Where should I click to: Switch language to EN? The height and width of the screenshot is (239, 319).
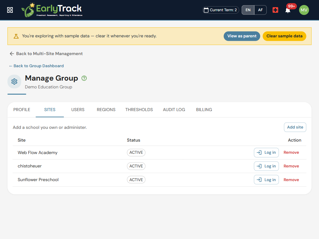coord(248,10)
